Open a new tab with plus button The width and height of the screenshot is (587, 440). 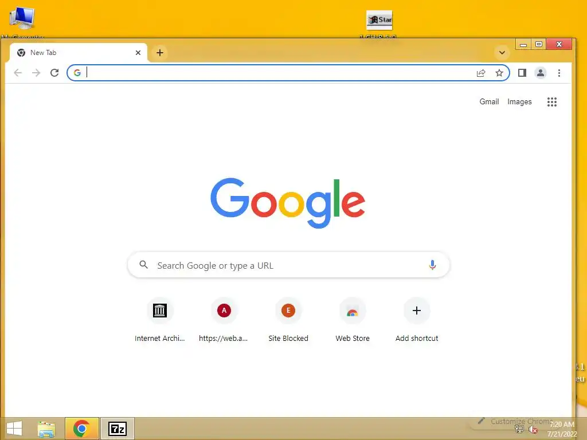pos(160,53)
